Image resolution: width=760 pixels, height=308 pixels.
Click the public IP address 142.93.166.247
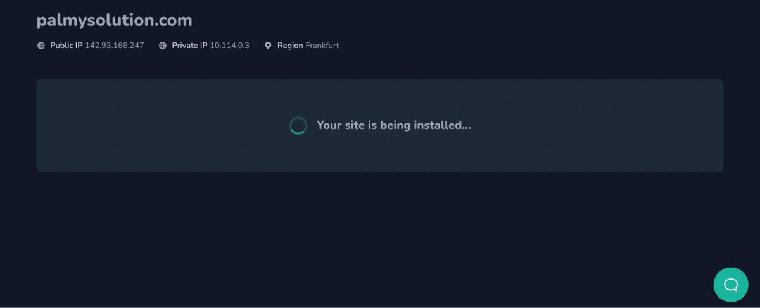(115, 46)
